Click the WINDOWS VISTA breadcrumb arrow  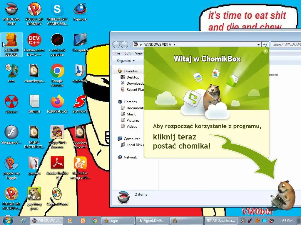175,45
